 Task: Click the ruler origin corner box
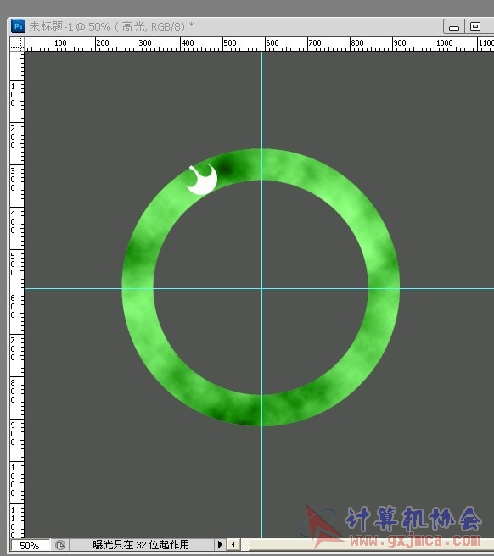pyautogui.click(x=17, y=44)
